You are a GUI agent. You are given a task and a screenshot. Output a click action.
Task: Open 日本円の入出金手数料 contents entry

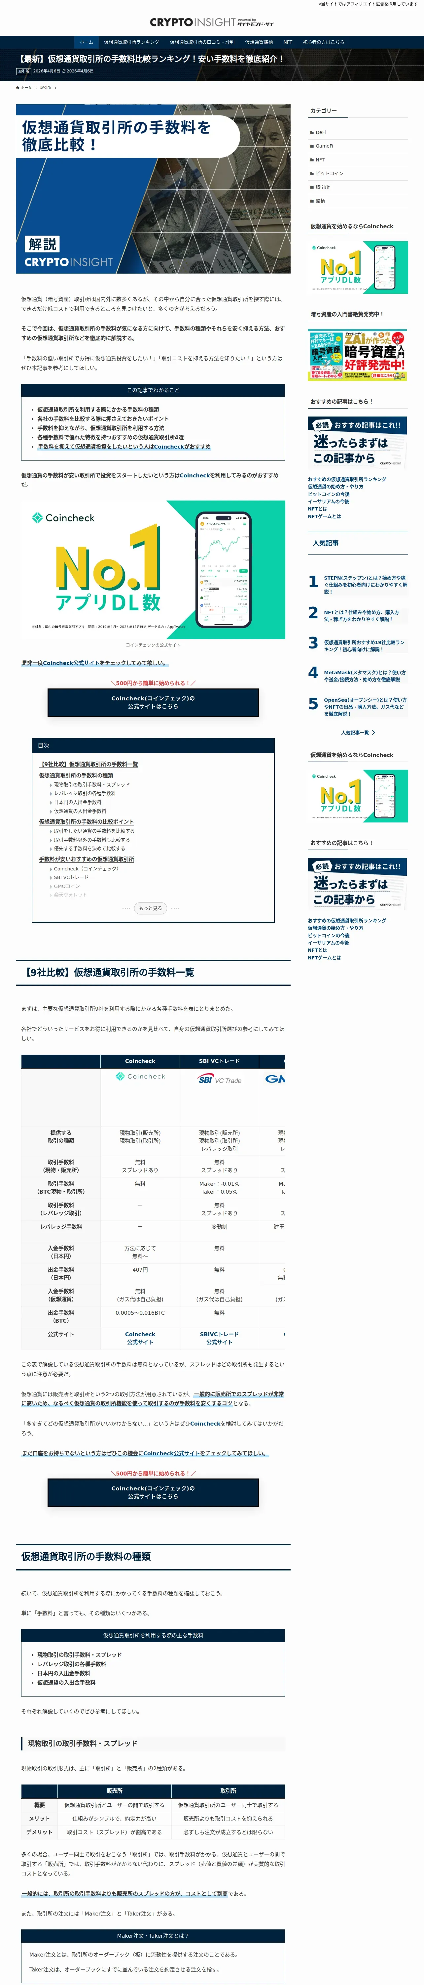[78, 802]
